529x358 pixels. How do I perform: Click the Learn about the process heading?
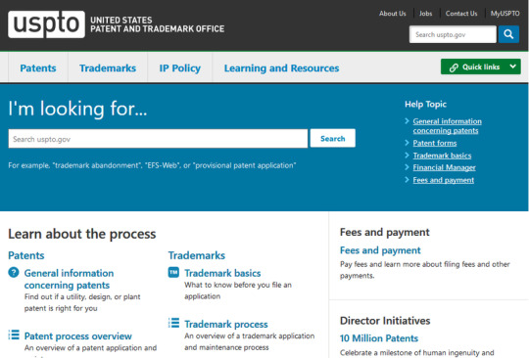point(82,234)
